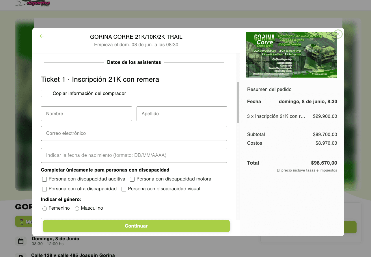The width and height of the screenshot is (371, 257).
Task: Click the fecha de nacimiento field
Action: [134, 155]
